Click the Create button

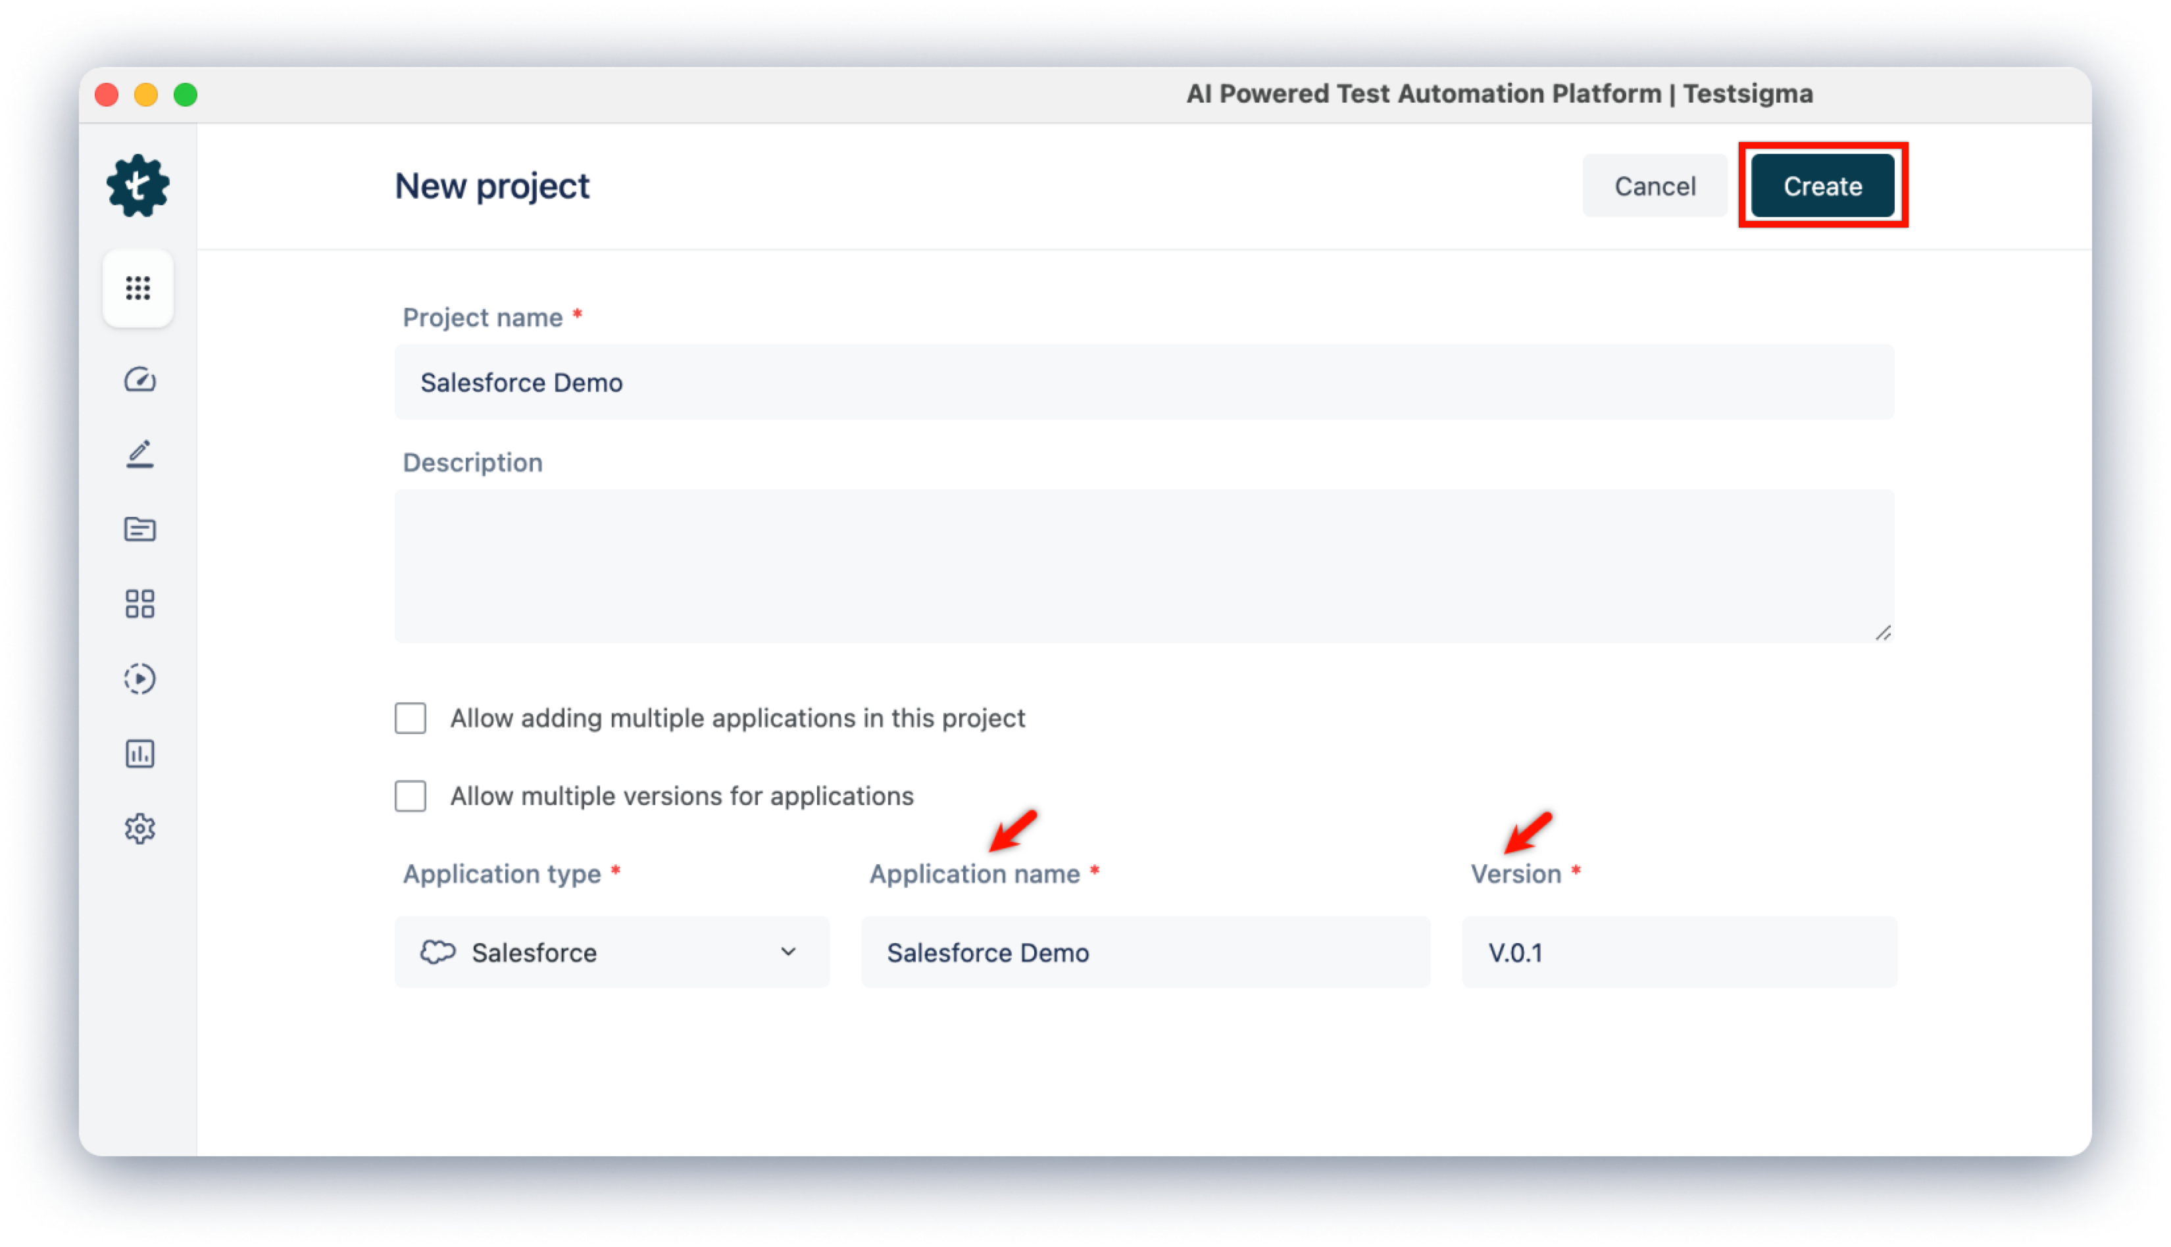click(x=1822, y=186)
